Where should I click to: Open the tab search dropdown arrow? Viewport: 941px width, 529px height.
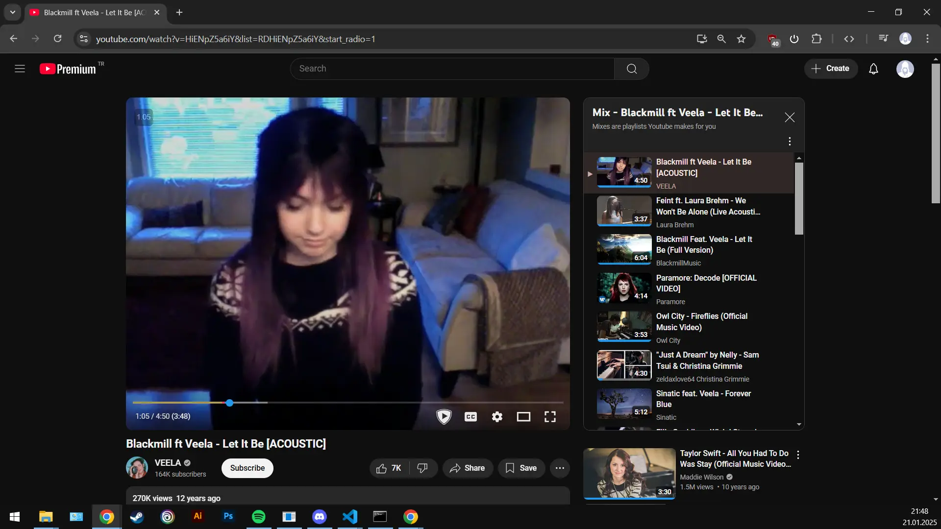click(13, 12)
